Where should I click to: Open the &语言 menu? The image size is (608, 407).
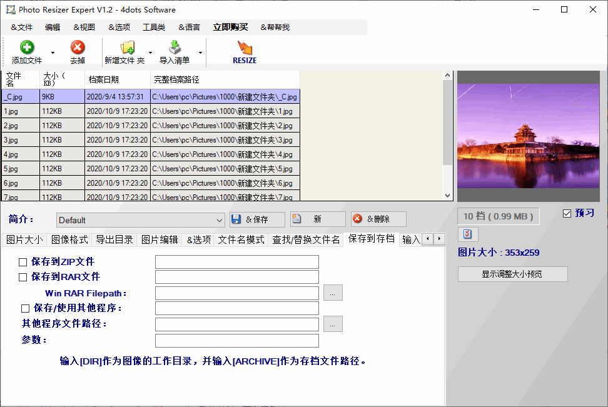(190, 27)
